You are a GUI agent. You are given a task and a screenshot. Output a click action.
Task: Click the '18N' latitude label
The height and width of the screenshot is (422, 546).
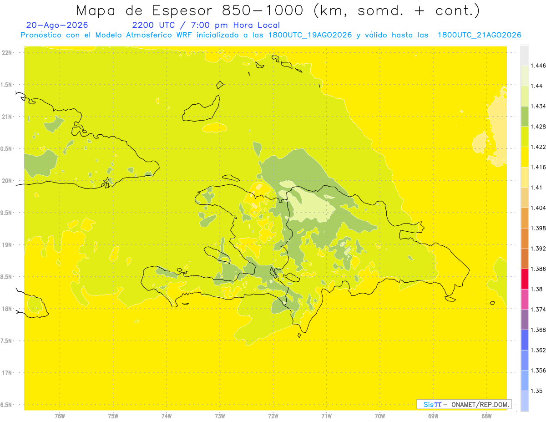tap(8, 309)
